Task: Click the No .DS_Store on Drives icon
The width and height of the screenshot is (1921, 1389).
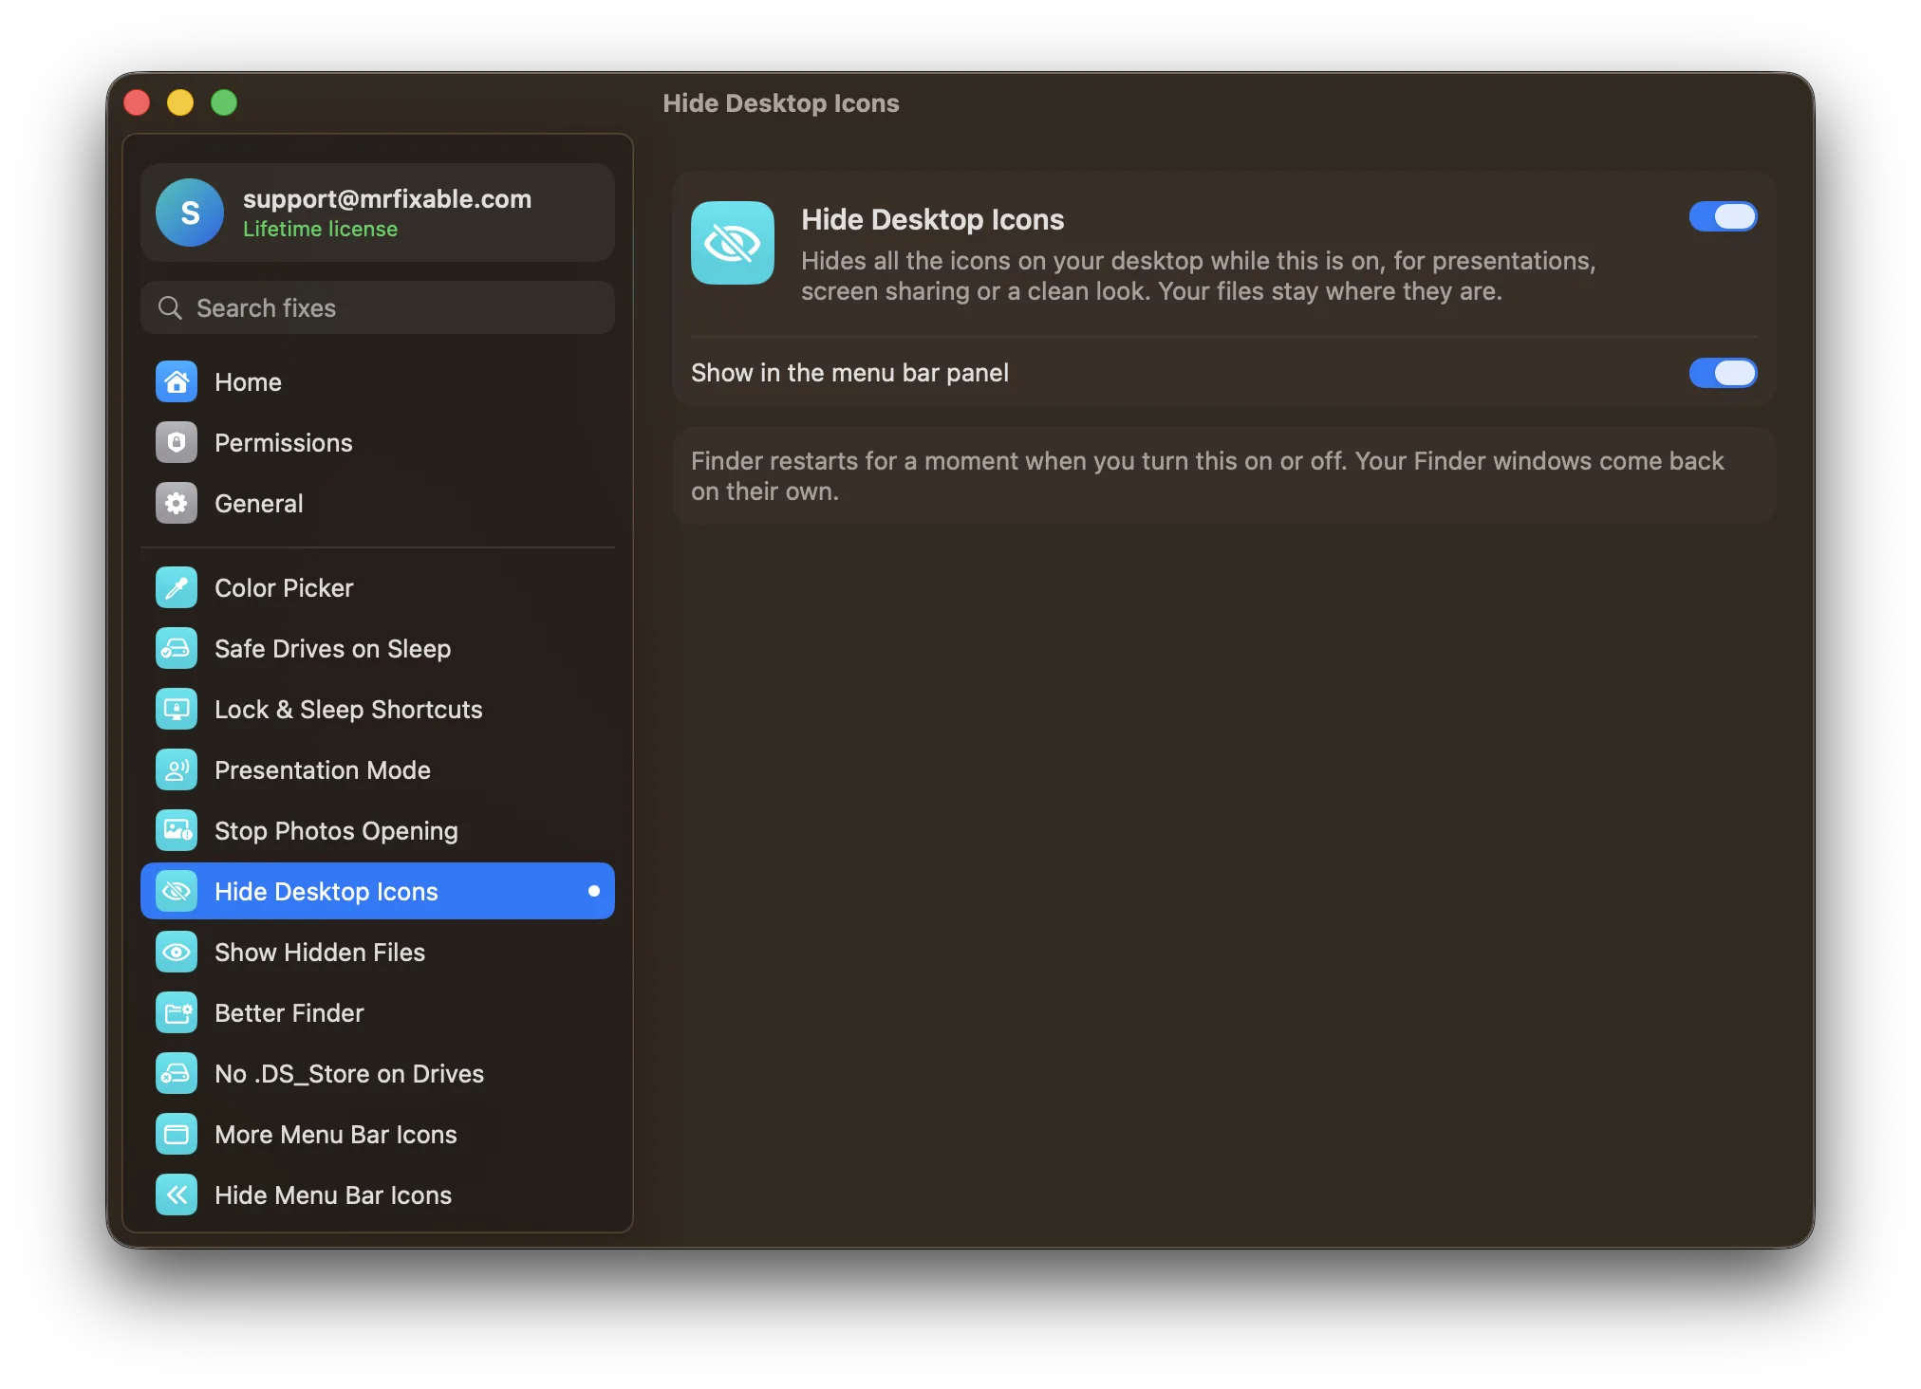Action: tap(177, 1073)
